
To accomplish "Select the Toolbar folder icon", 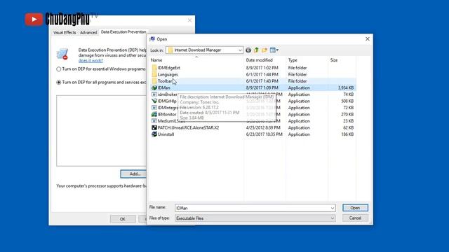I will click(154, 81).
